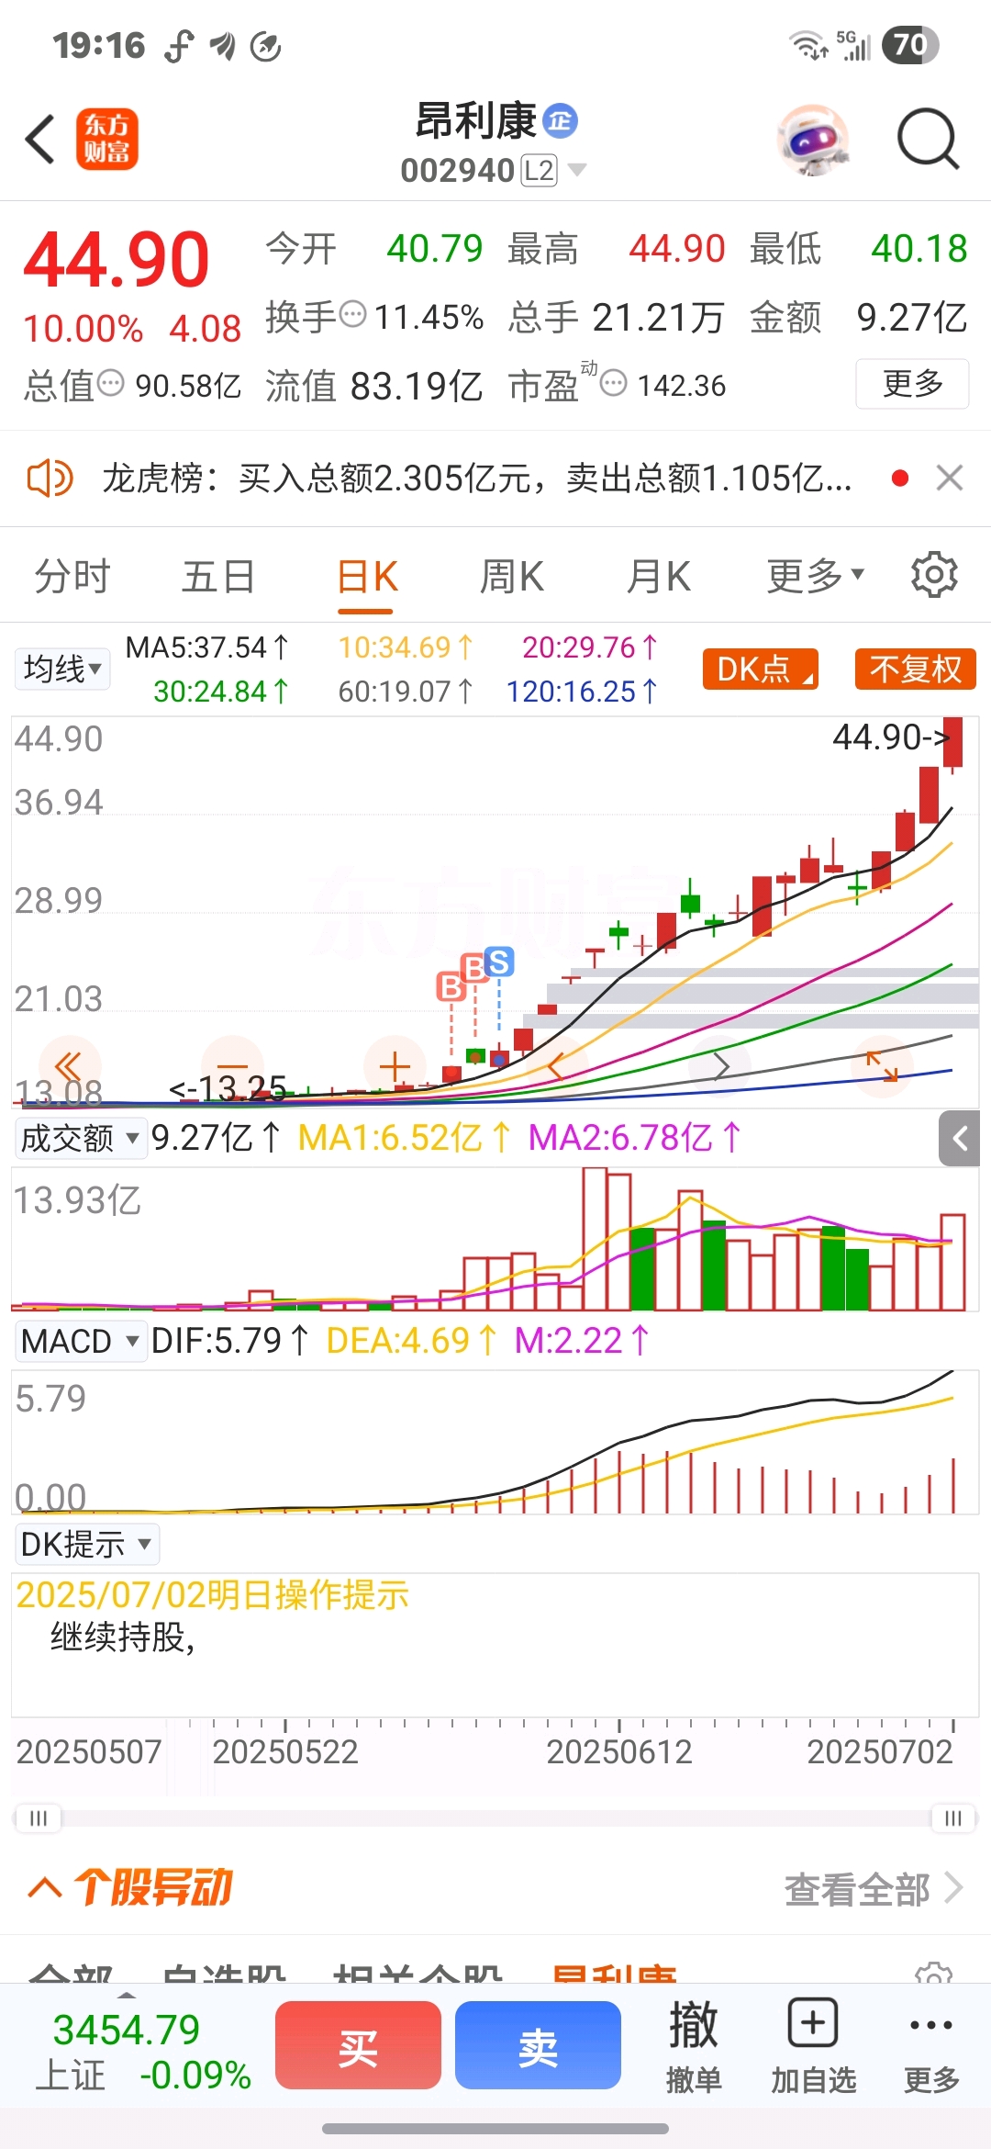Toggle the DK点 button
Screen dimensions: 991x2149
(760, 669)
